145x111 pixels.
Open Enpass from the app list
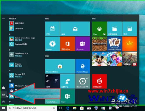[25, 65]
